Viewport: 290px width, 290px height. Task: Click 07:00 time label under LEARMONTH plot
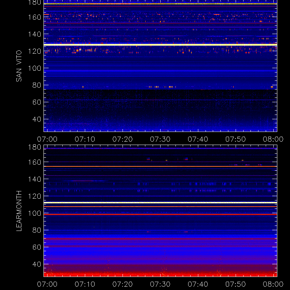pyautogui.click(x=47, y=284)
